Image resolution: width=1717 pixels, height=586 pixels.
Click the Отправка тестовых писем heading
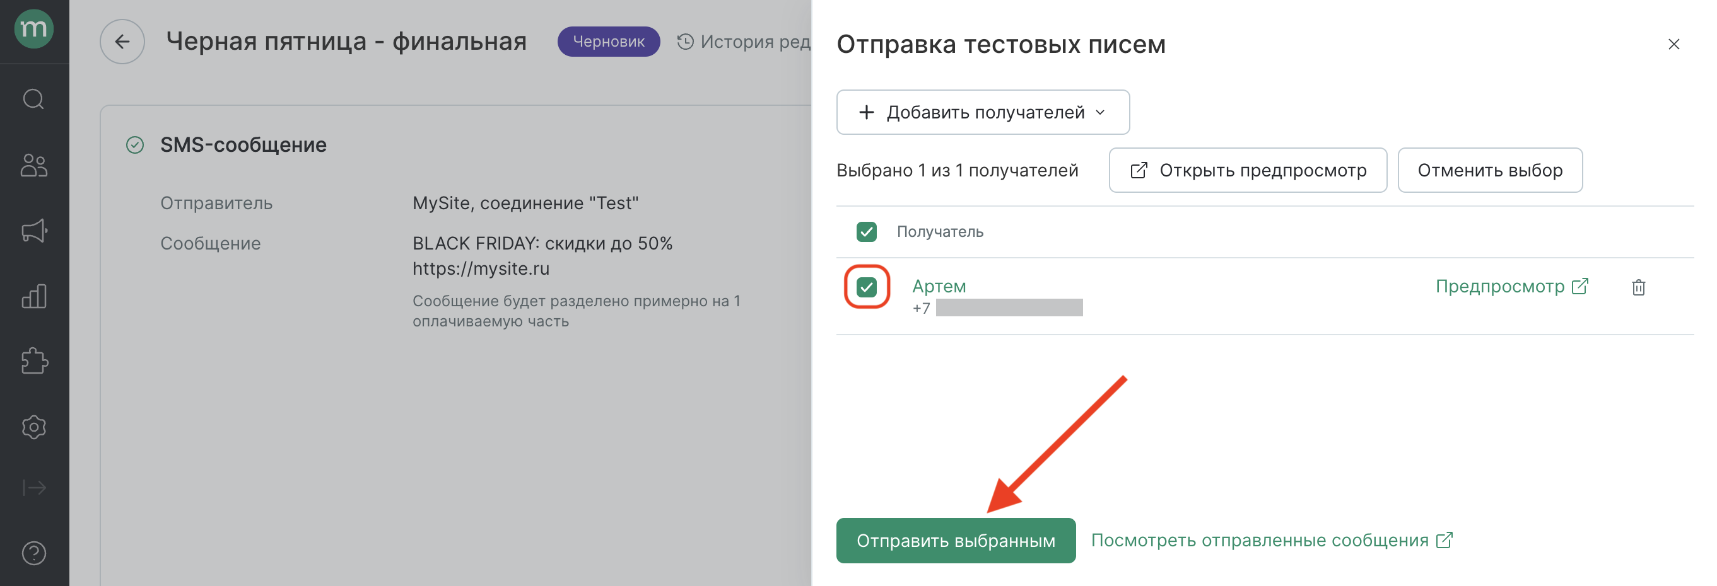(1000, 44)
